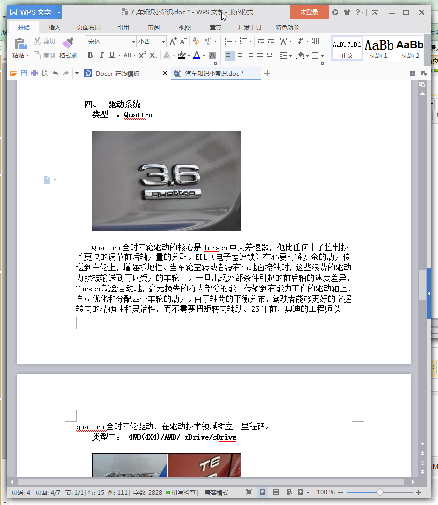The width and height of the screenshot is (438, 505).
Task: Insert table grid icon in ribbon
Action: click(x=315, y=41)
